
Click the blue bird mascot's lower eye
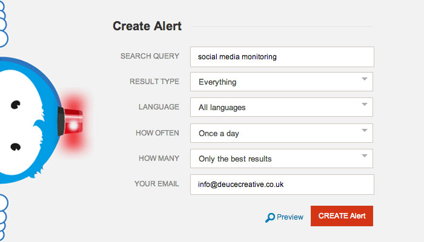coord(15,146)
